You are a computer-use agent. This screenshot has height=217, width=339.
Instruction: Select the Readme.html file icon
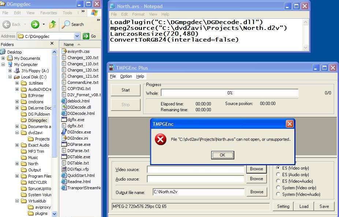point(64,182)
